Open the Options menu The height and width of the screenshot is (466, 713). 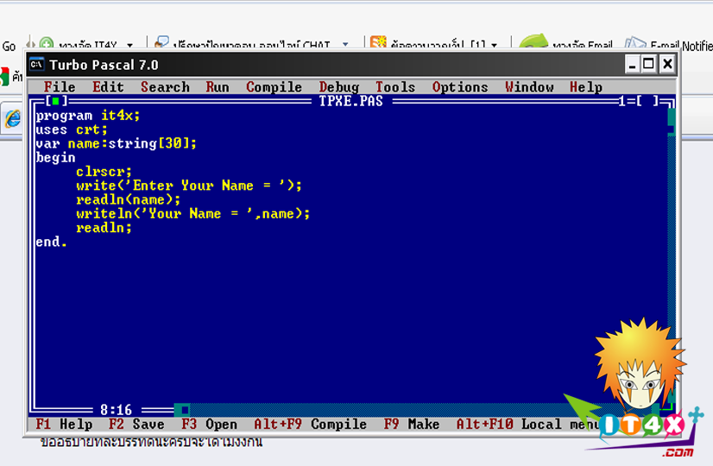(x=460, y=87)
